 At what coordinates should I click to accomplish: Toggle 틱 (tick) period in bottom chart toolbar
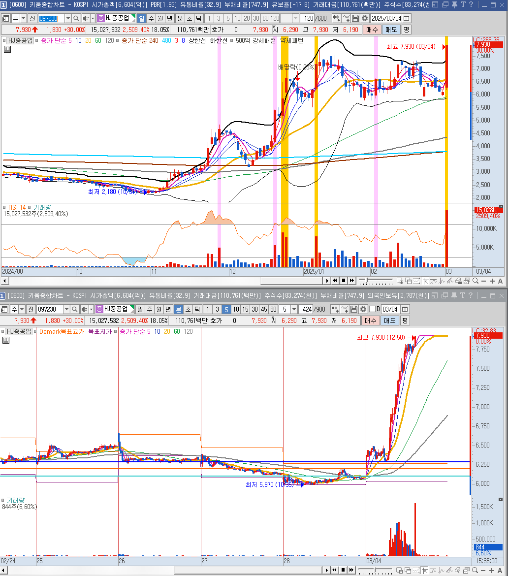point(197,309)
